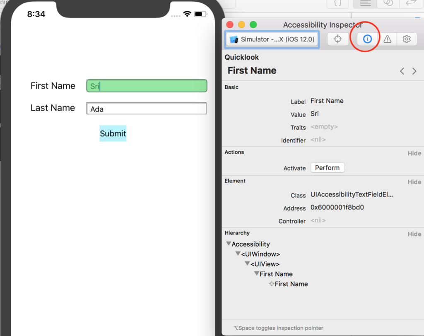424x336 pixels.
Task: Click the green First Name text field
Action: click(146, 86)
